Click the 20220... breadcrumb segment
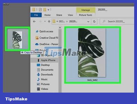 (73, 21)
